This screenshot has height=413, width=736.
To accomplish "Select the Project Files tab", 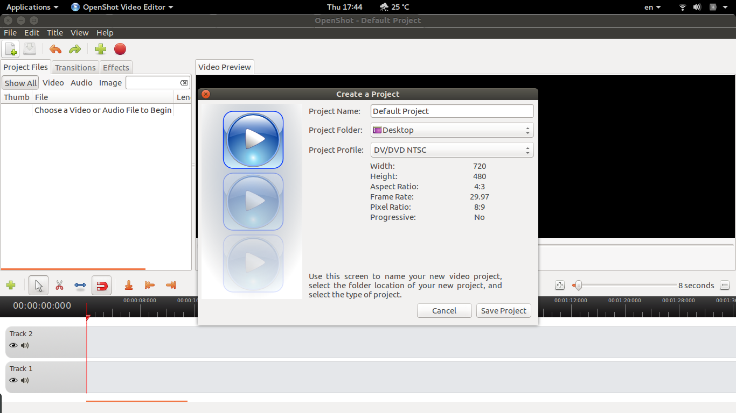I will point(25,67).
